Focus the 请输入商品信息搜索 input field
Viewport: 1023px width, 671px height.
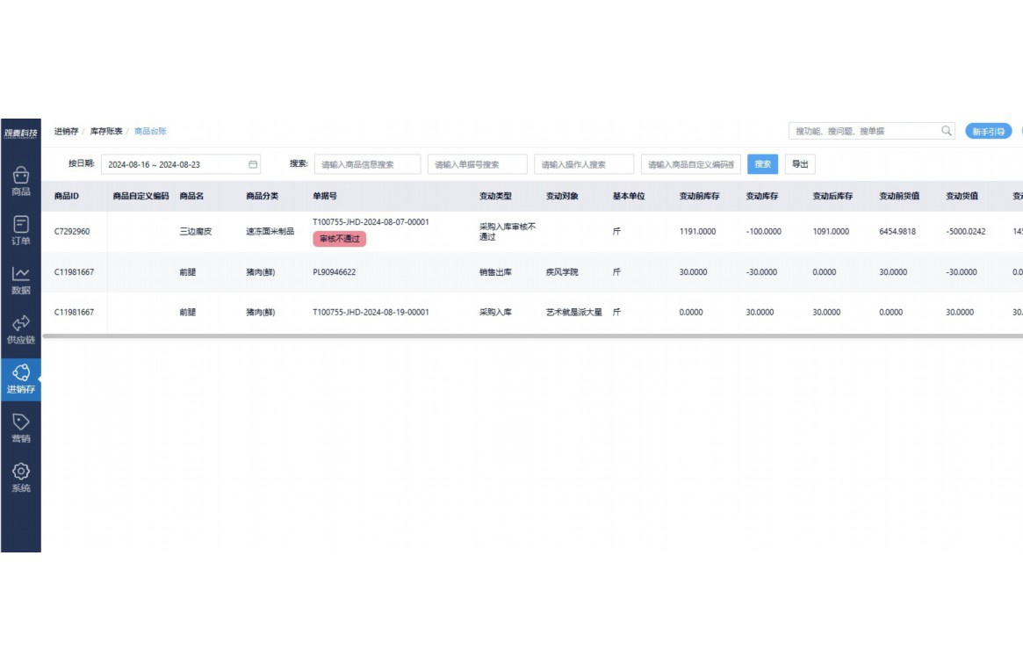[367, 164]
